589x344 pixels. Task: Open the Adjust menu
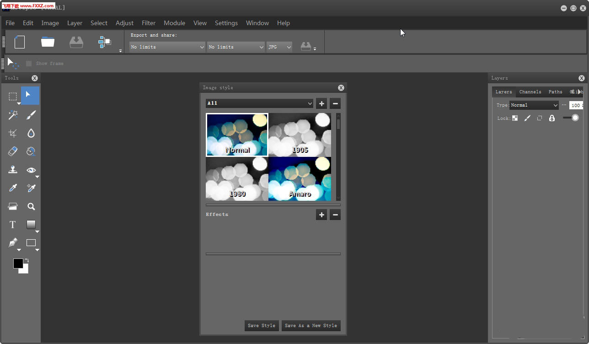124,23
